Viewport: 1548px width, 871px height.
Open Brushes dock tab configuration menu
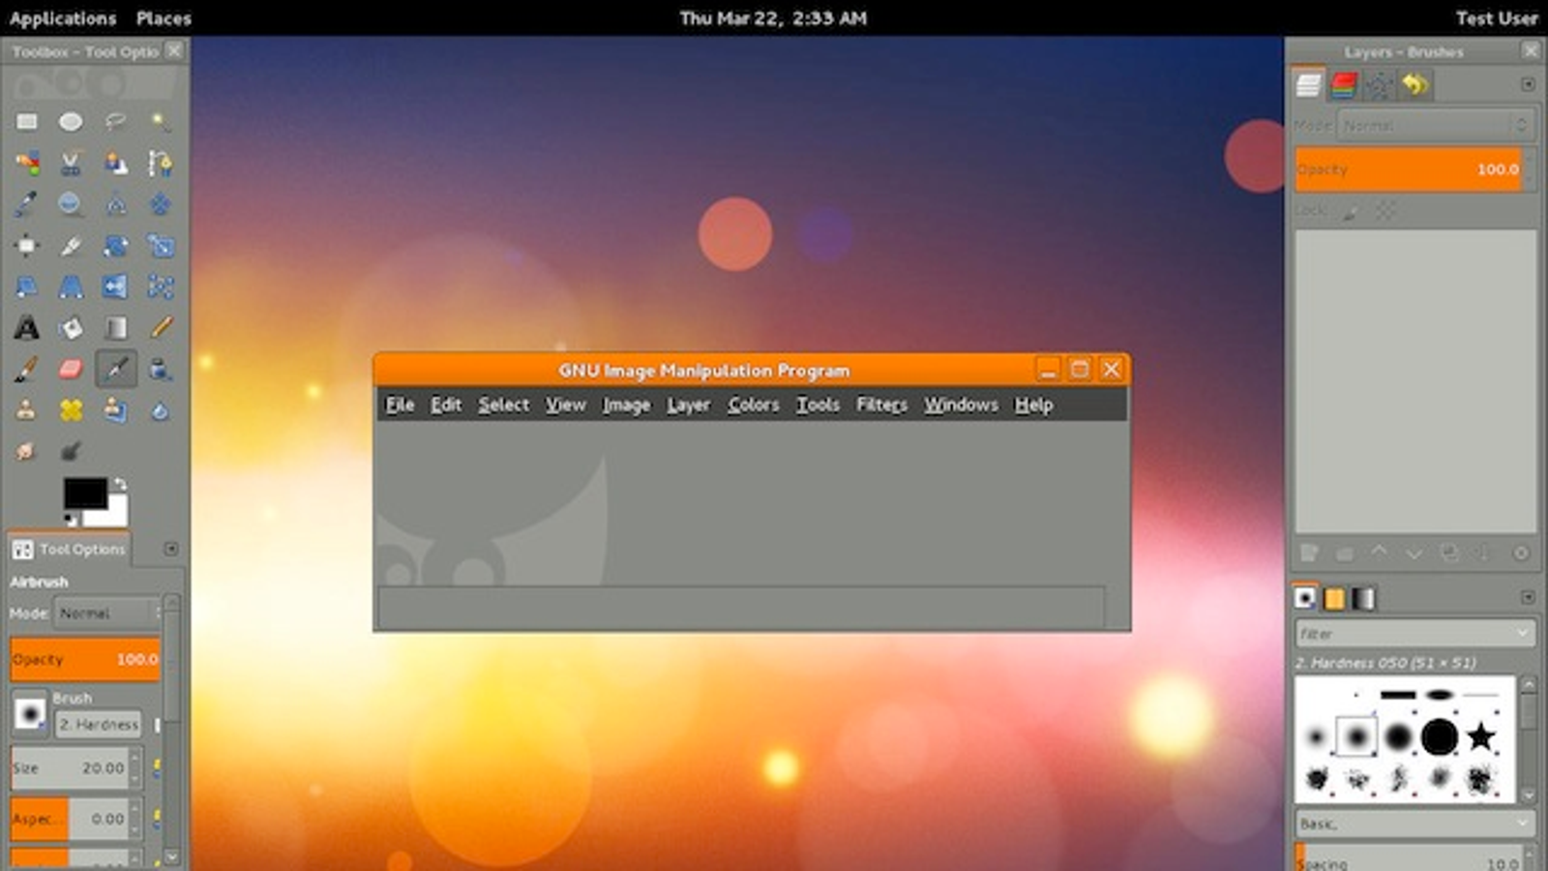pos(1528,597)
